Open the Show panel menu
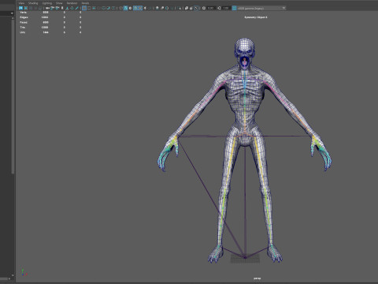 point(59,3)
